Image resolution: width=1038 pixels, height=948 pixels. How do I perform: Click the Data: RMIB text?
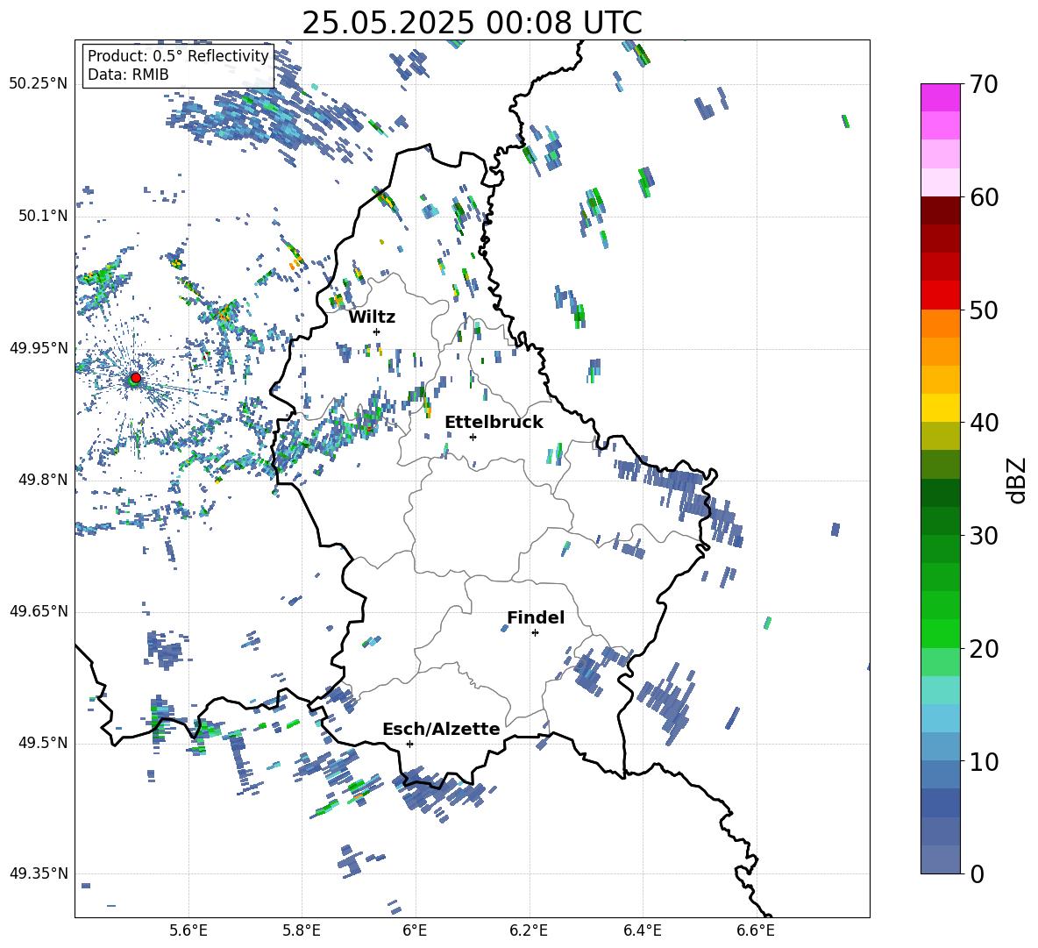pyautogui.click(x=128, y=75)
